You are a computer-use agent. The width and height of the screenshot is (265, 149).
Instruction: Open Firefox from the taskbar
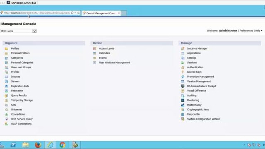38,145
